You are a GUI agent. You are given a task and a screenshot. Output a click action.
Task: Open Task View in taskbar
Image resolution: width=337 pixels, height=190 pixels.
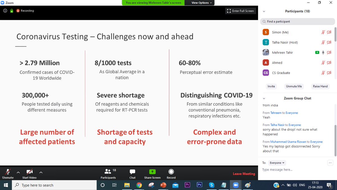114,185
